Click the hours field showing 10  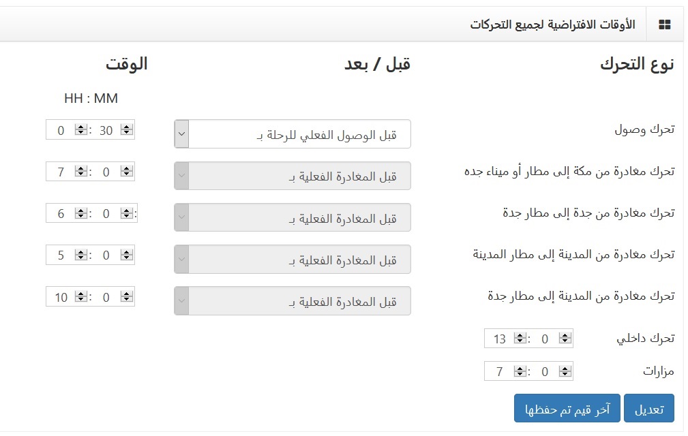(60, 297)
